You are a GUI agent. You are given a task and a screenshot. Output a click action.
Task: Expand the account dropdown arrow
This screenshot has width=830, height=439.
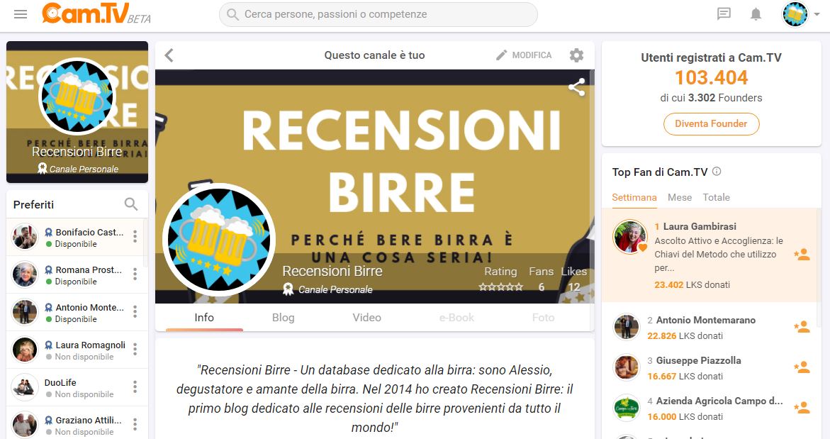[x=817, y=14]
